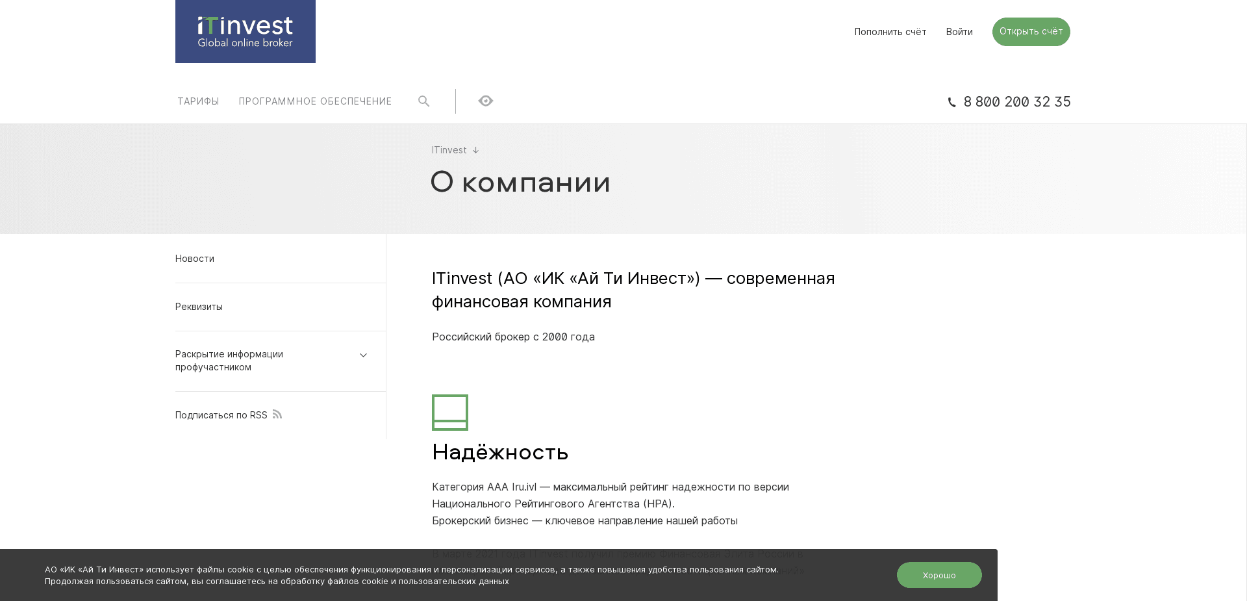Expand Раскрытие информации профучастником section
1247x601 pixels.
[229, 361]
